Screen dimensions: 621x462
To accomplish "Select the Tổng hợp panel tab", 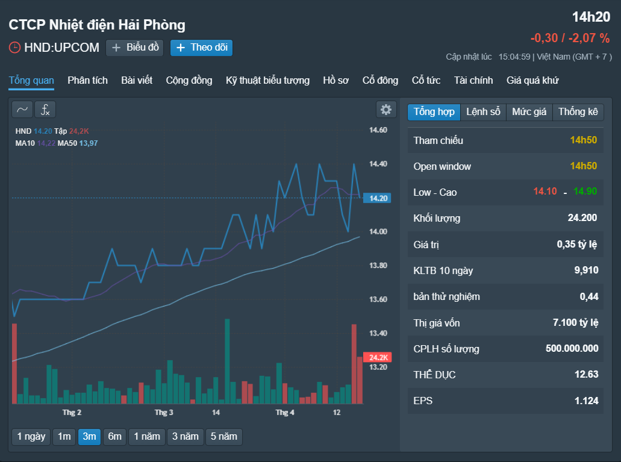I will 434,112.
